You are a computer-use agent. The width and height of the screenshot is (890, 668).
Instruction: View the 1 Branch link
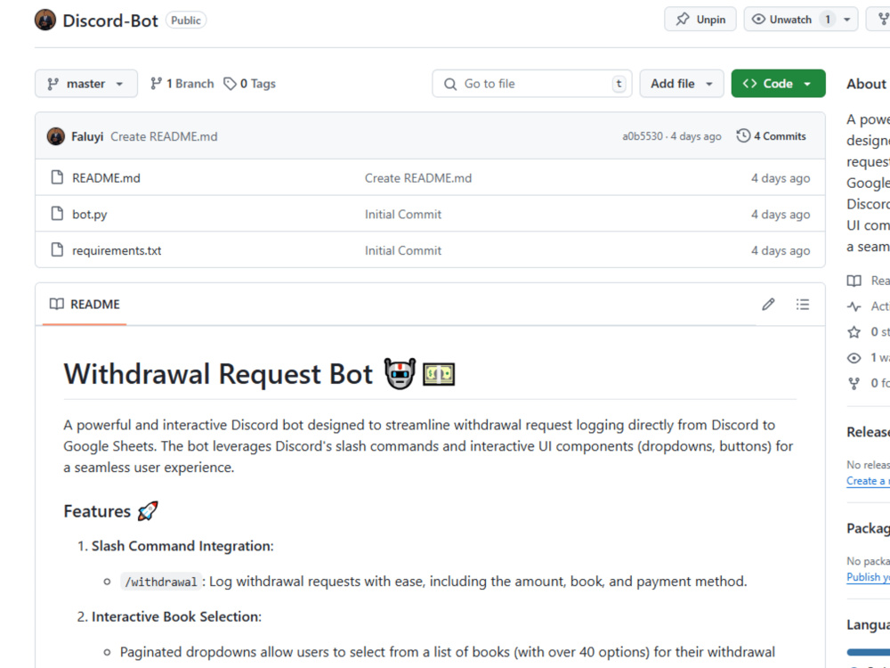pyautogui.click(x=182, y=84)
